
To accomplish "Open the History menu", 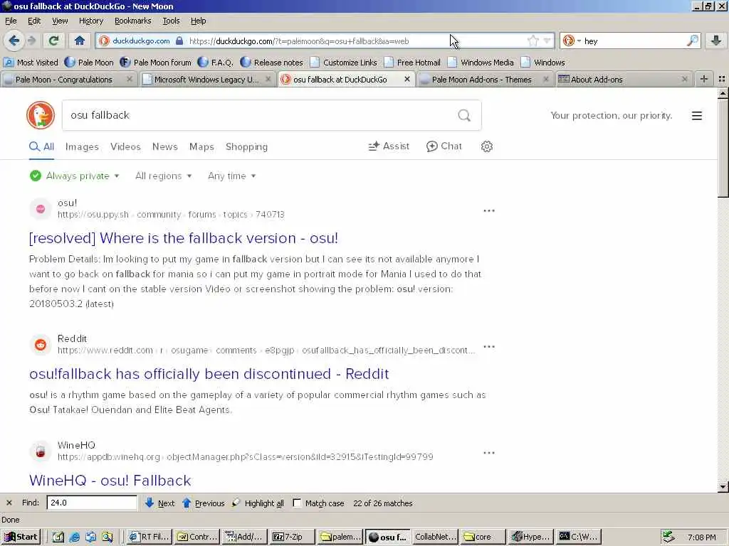I will pyautogui.click(x=91, y=21).
